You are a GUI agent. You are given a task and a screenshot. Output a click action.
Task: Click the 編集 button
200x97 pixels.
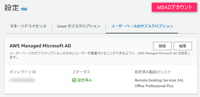[x=183, y=46]
